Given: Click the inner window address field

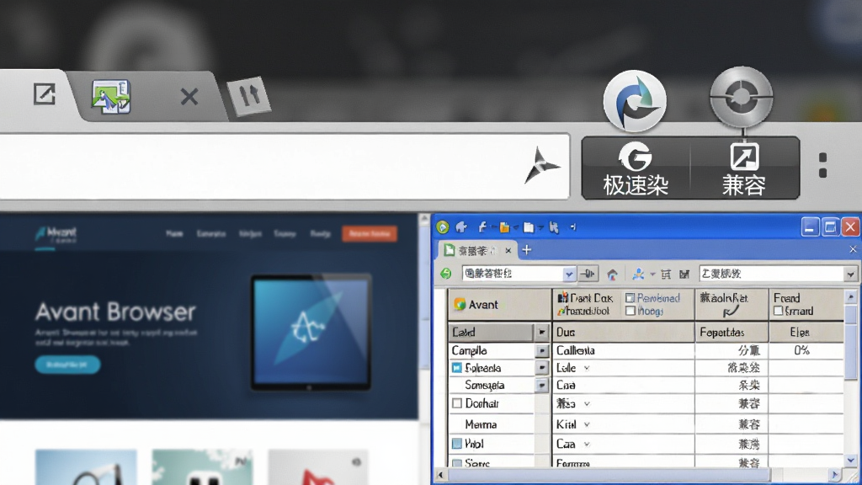Looking at the screenshot, I should click(x=513, y=274).
